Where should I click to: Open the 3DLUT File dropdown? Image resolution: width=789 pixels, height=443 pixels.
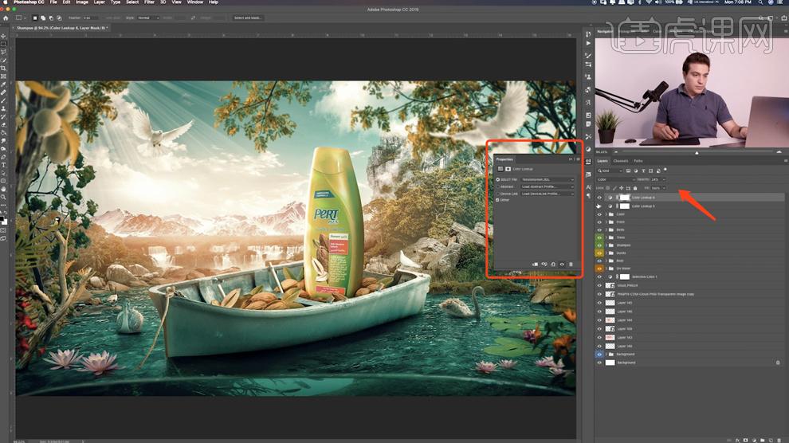pos(548,179)
